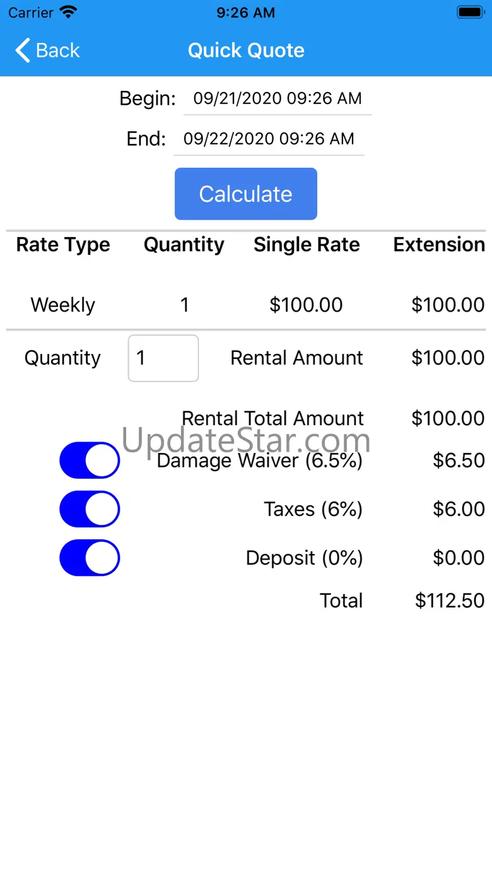Tap the Single Rate column header

[307, 245]
